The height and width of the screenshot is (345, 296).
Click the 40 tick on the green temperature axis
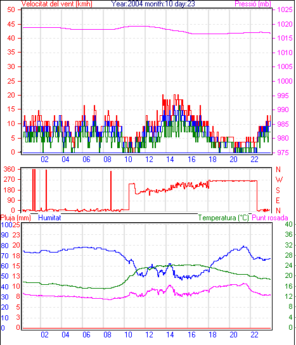288,224
